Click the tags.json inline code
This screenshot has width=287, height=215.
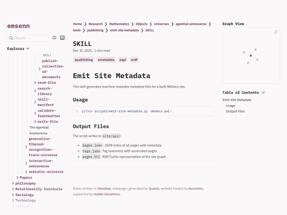(x=91, y=151)
